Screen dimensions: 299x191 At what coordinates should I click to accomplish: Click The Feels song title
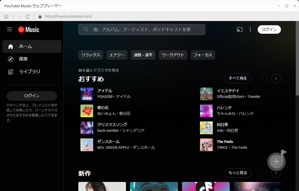point(225,142)
